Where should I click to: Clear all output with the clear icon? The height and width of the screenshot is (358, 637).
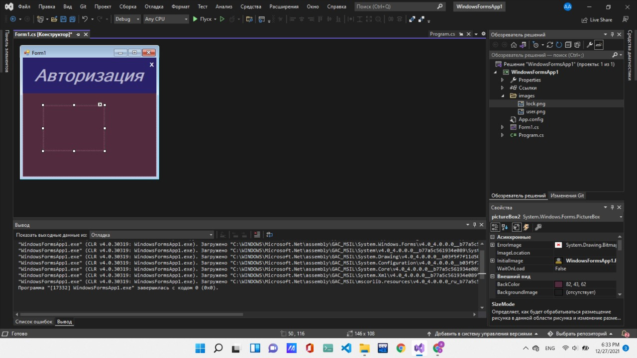click(x=257, y=235)
